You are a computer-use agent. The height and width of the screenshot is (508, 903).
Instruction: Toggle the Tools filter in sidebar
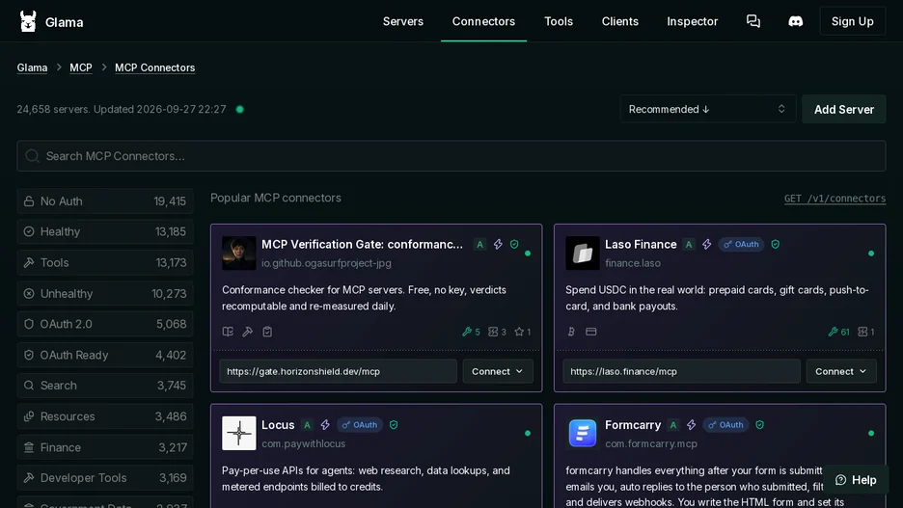tap(105, 263)
